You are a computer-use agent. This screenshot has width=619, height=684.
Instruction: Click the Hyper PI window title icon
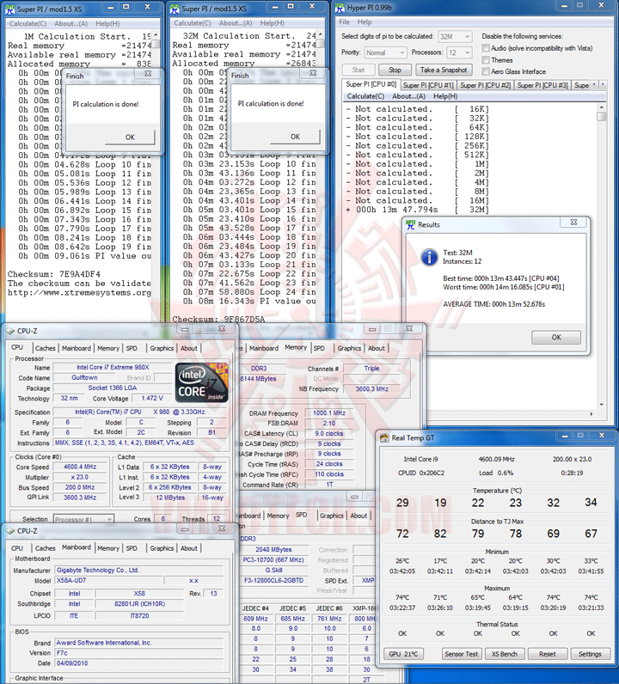340,8
